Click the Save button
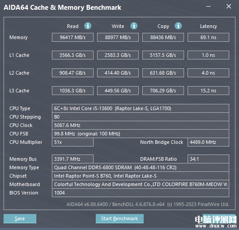The image size is (239, 230). (20, 218)
